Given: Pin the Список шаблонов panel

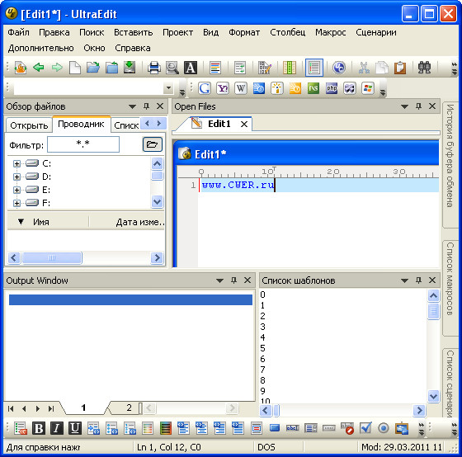Looking at the screenshot, I should [418, 280].
